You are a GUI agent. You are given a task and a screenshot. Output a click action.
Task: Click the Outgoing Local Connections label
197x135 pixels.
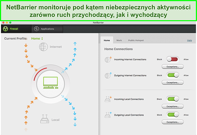point(129,115)
